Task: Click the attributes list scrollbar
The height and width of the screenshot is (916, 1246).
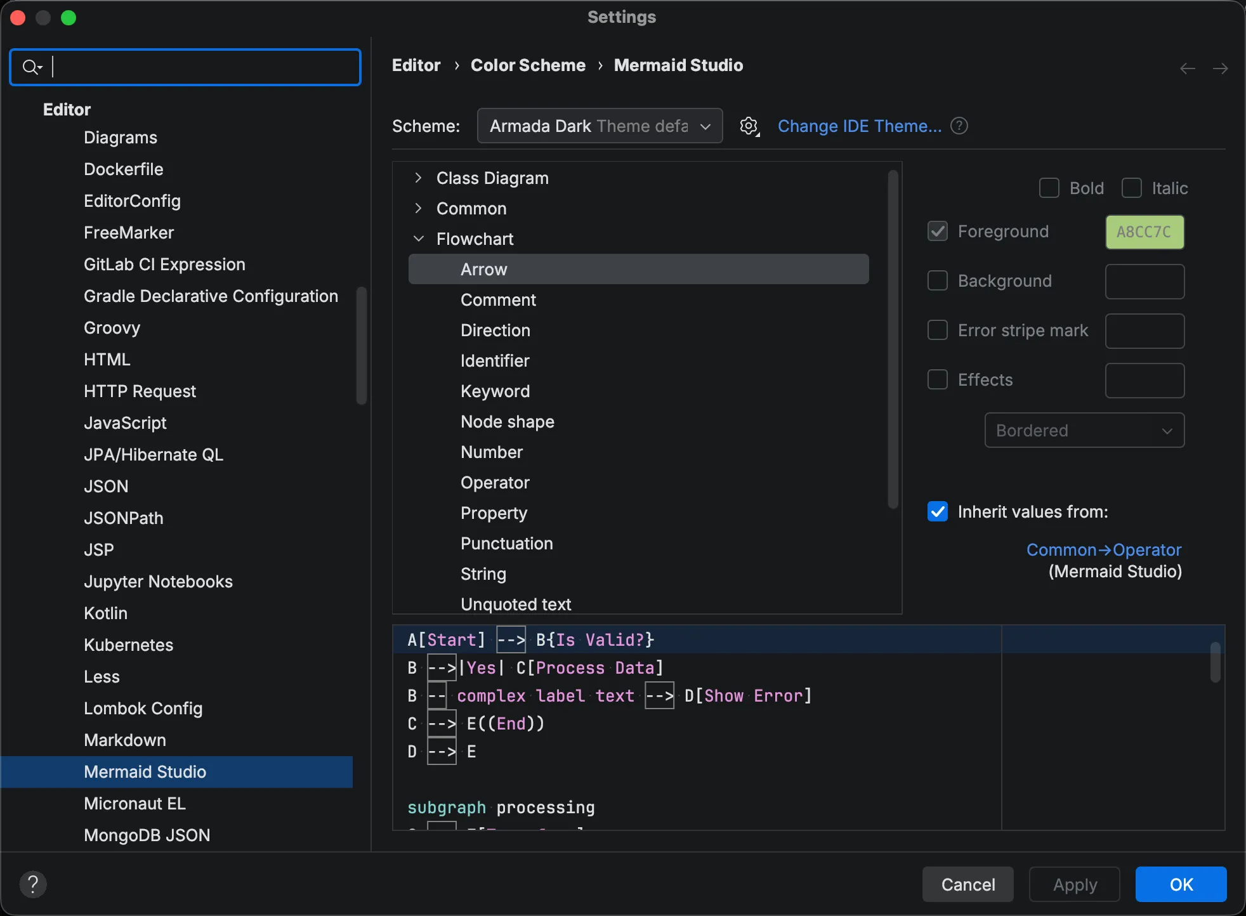Action: [893, 339]
